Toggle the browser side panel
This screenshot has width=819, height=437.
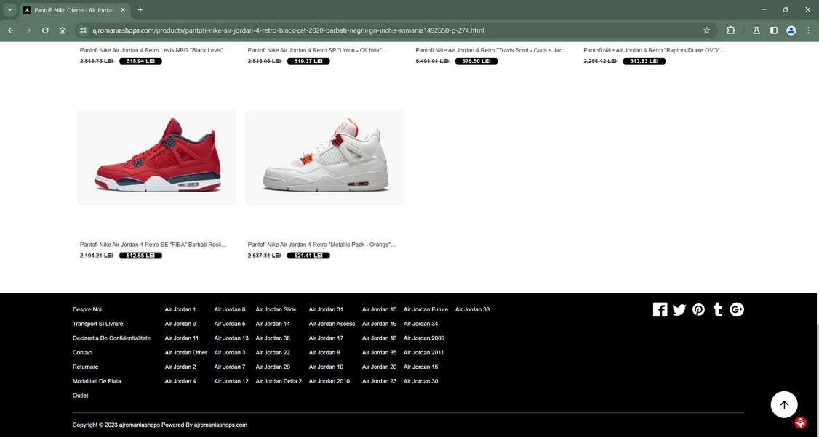click(x=774, y=30)
